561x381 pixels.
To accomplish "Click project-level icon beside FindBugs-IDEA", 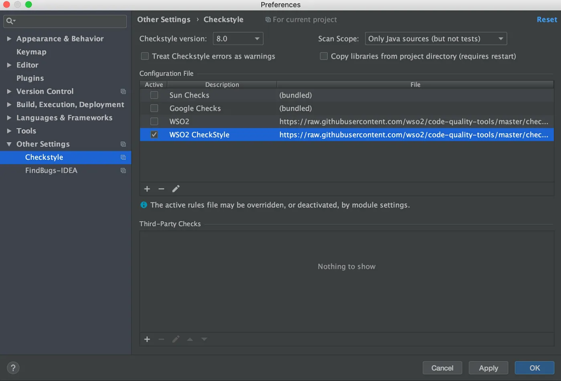I will [123, 170].
